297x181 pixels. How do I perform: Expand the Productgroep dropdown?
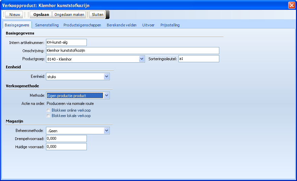coord(142,59)
